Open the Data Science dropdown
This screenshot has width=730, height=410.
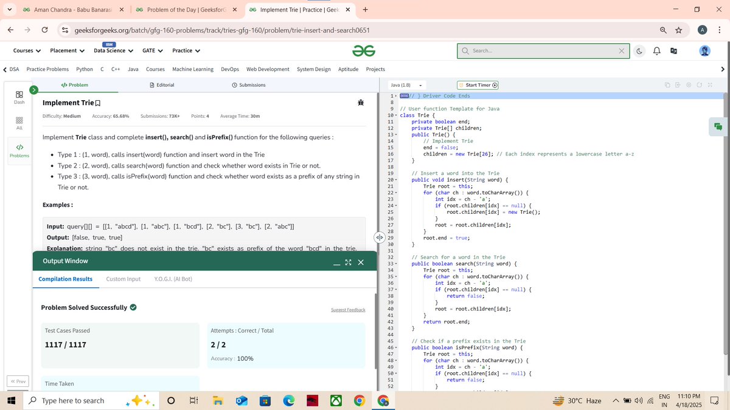(113, 50)
